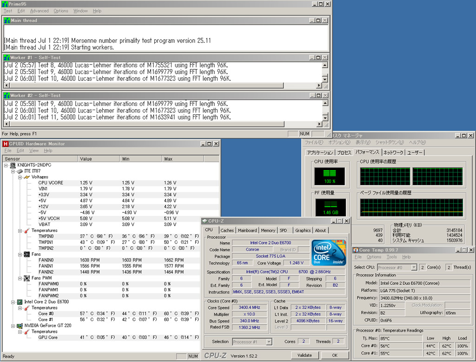Click the CPUID Hardware Monitor title icon
476x362 pixels.
(x=6, y=144)
